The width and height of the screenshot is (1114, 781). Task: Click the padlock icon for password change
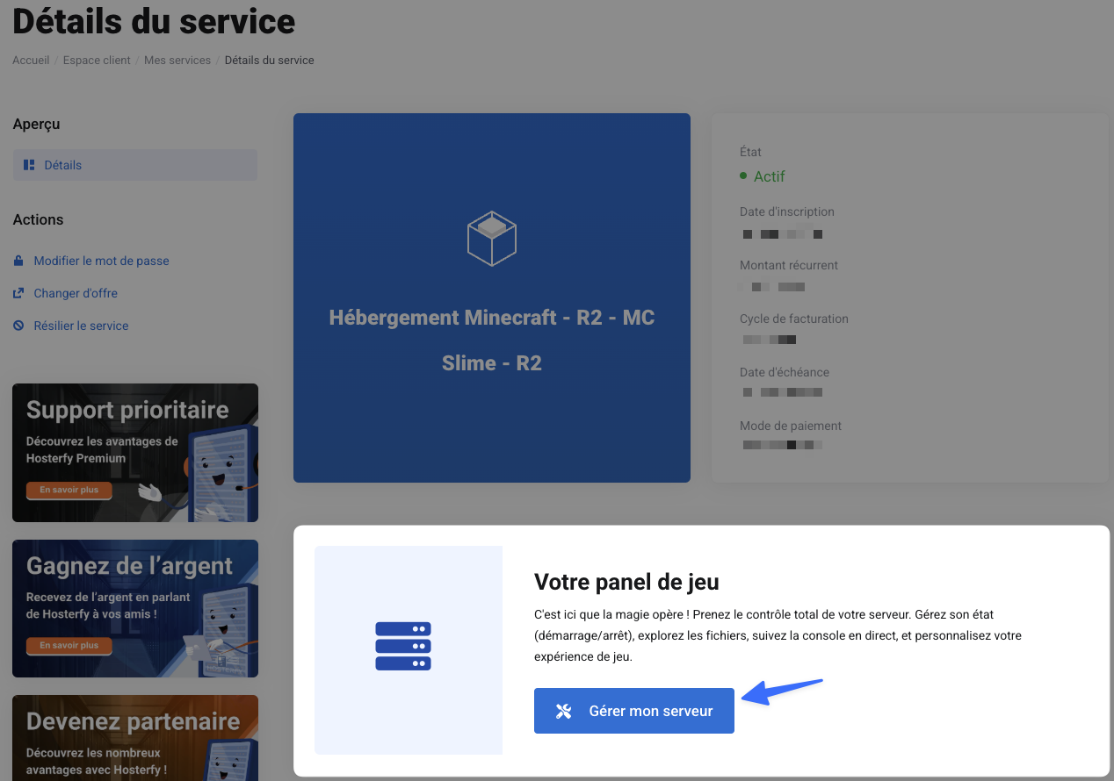coord(18,262)
